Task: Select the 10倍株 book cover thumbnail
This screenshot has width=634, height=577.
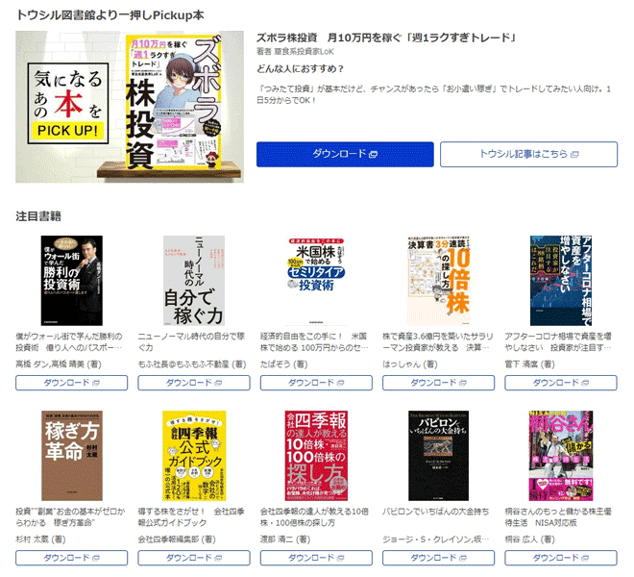Action: (x=439, y=281)
